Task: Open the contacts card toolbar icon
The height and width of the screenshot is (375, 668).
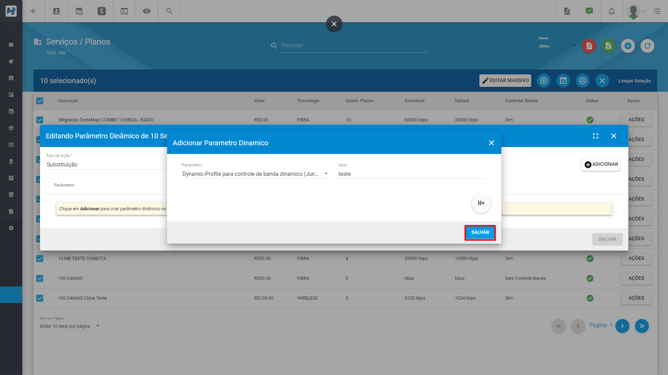Action: pyautogui.click(x=56, y=11)
